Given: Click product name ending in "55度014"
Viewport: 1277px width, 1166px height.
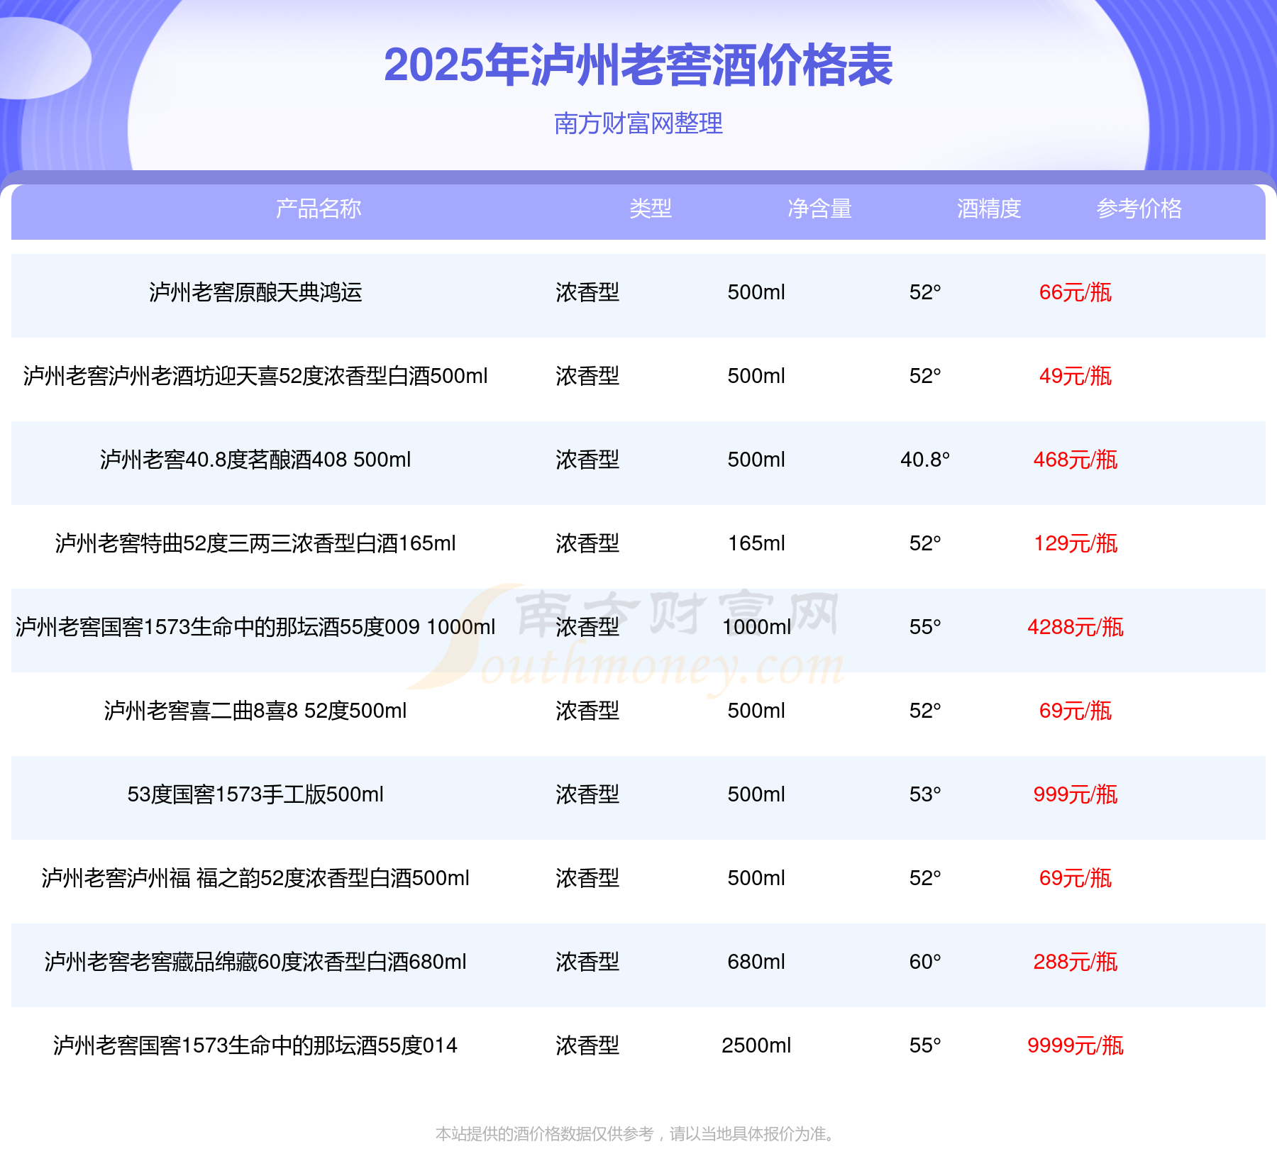Looking at the screenshot, I should [255, 1045].
